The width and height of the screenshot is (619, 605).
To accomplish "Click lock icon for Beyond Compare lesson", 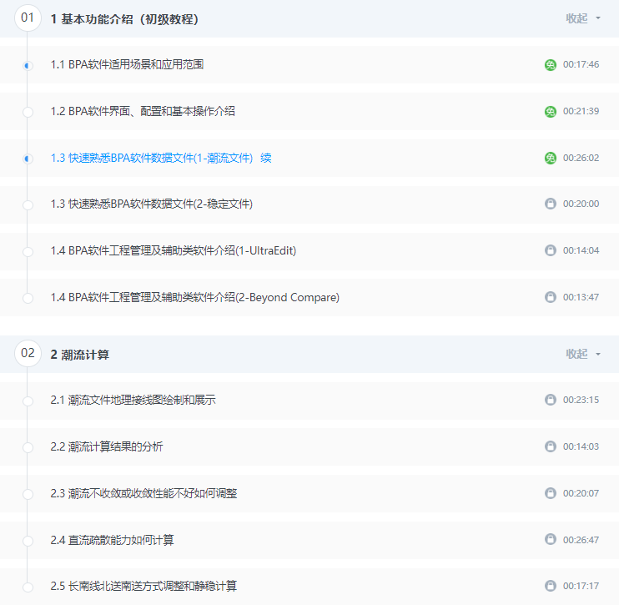I will coord(551,297).
